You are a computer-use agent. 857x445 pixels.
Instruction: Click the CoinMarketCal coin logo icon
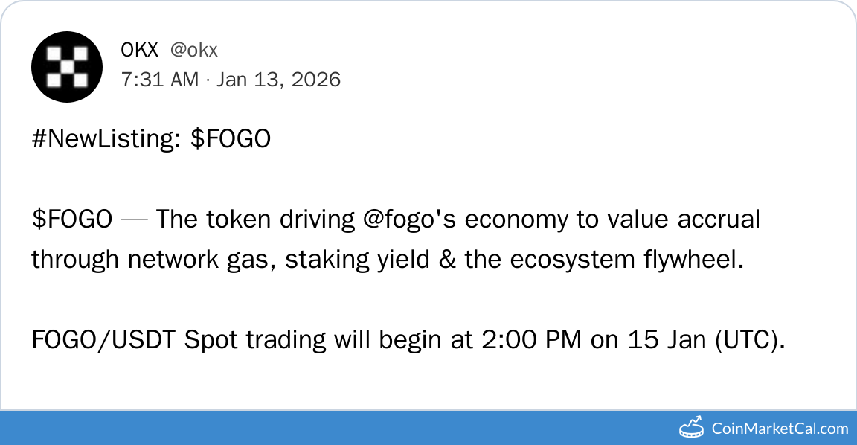[x=693, y=428]
